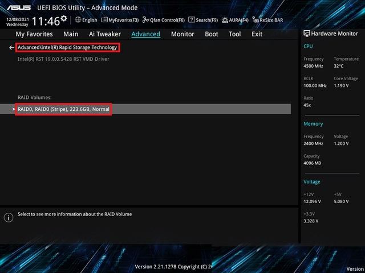Click Advanced\Intel(R) Rapid Storage Technology breadcrumb
Screen dimensions: 365x273
tap(67, 47)
